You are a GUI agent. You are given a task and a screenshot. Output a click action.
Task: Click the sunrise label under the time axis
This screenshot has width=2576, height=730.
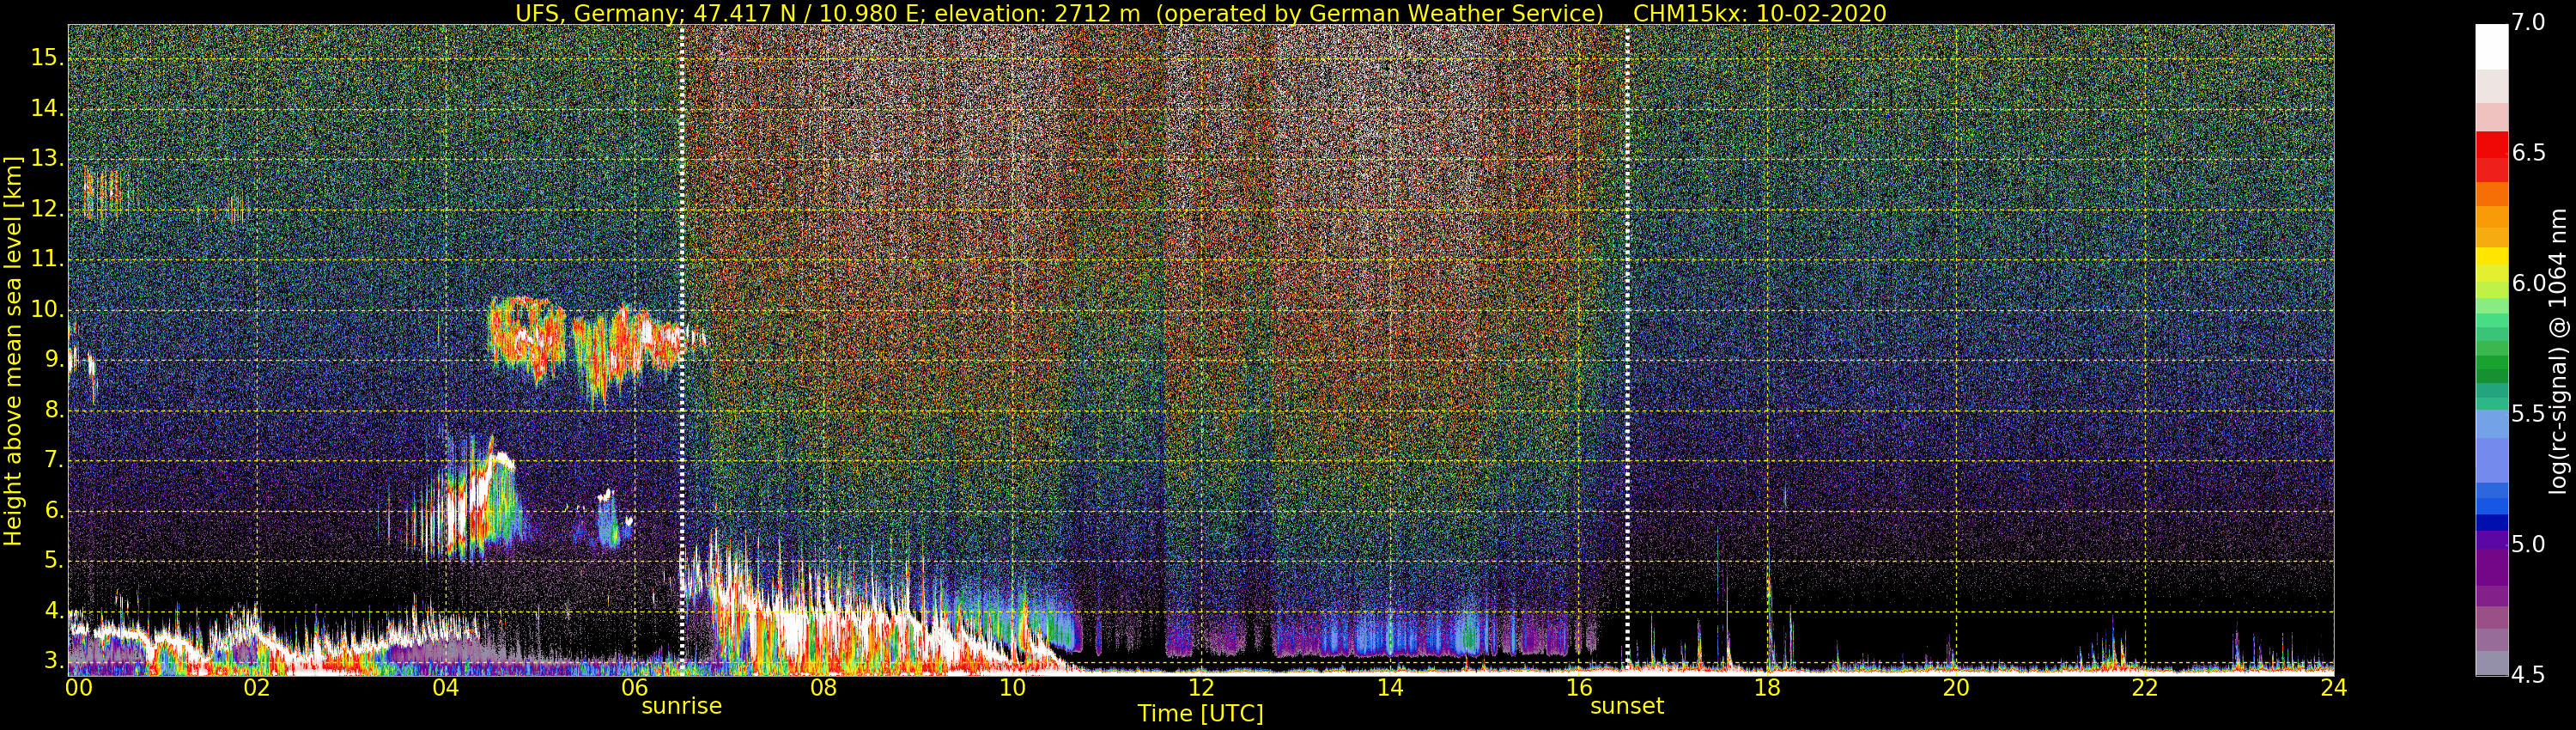(681, 706)
